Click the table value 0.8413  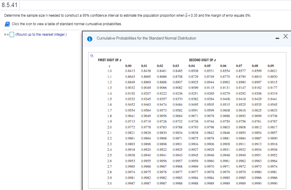130,71
